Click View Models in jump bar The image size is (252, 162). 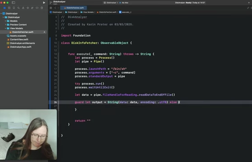(x=87, y=12)
